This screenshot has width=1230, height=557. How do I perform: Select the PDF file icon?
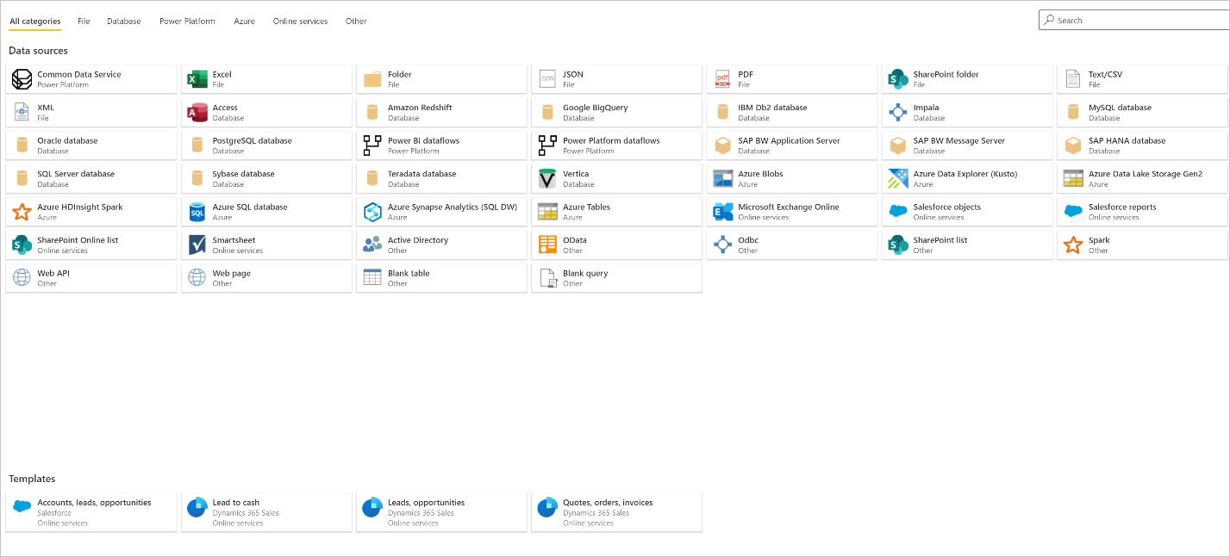coord(722,79)
